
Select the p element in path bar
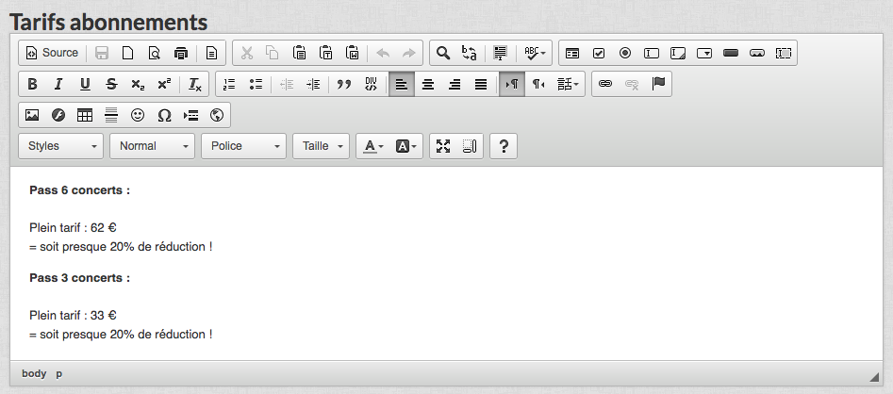(59, 373)
